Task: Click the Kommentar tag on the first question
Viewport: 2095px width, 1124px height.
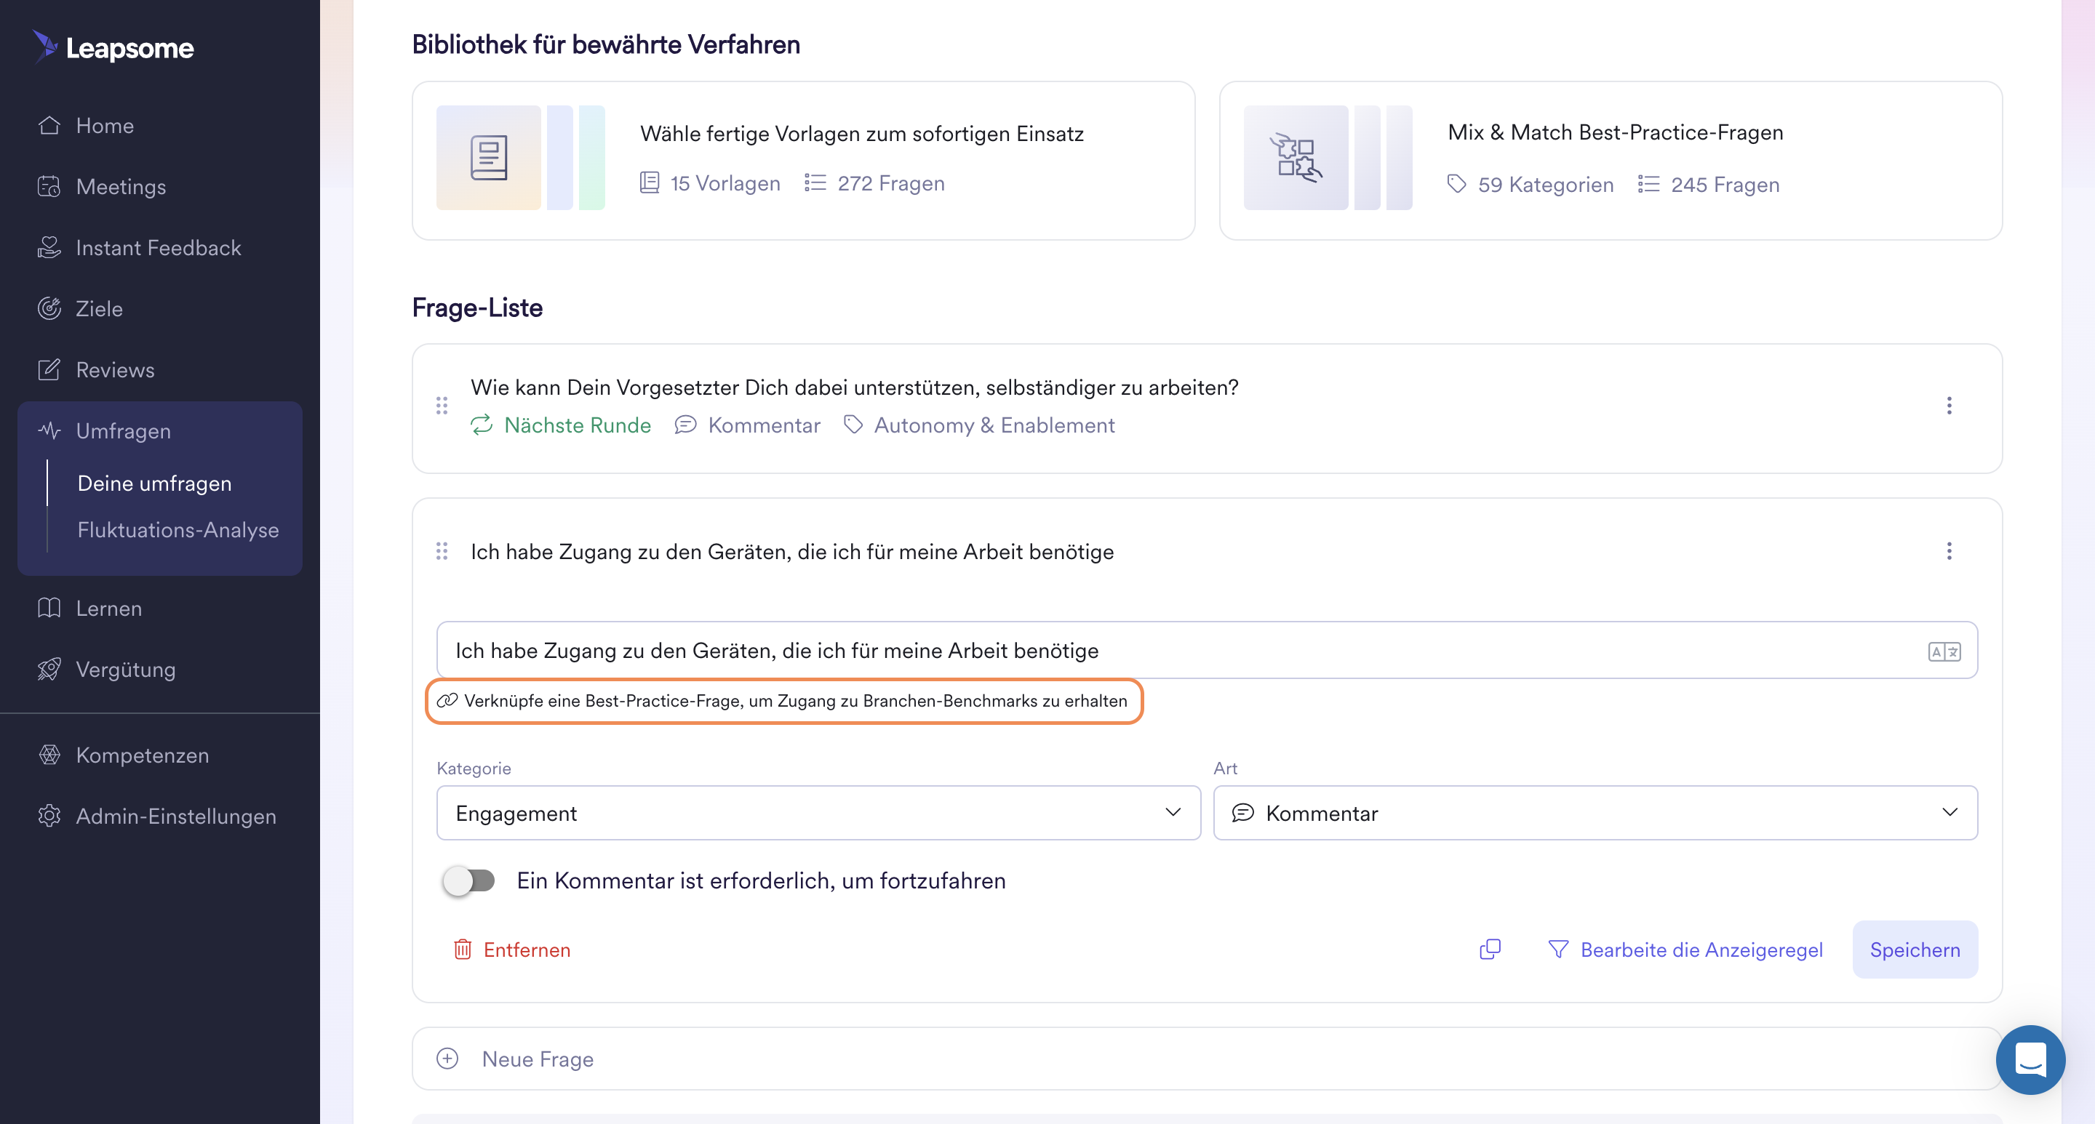Action: point(749,425)
